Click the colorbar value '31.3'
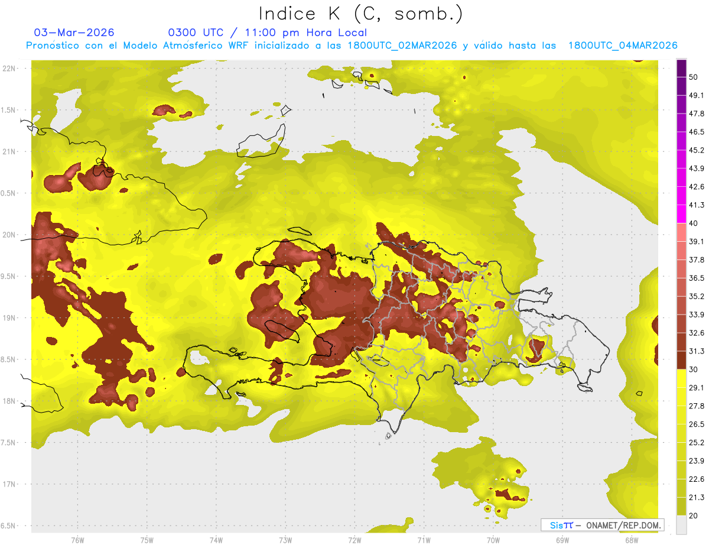 (696, 351)
